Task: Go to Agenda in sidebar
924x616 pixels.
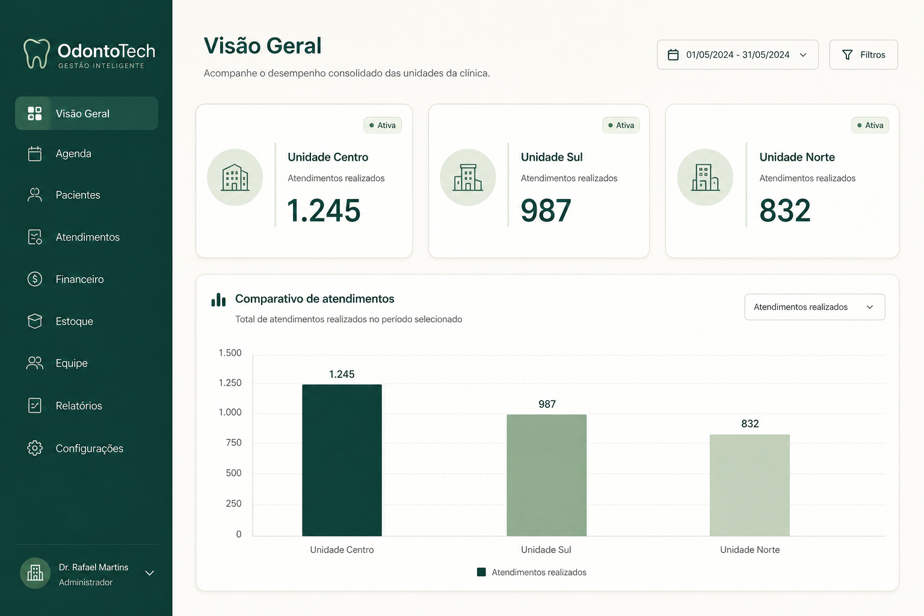Action: click(87, 153)
